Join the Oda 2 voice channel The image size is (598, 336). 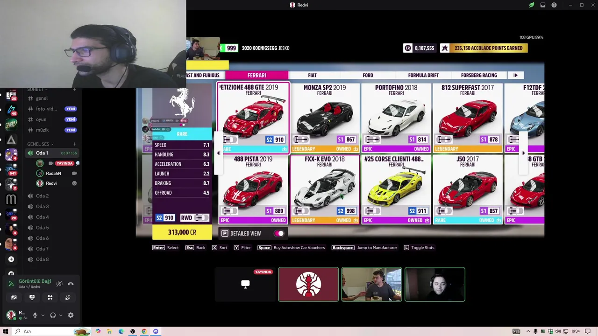click(51, 196)
